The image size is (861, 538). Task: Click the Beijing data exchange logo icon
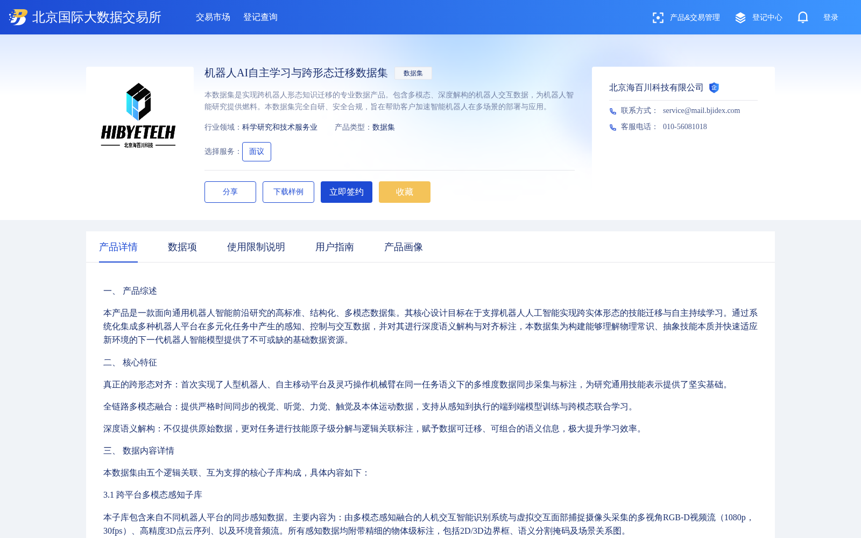pos(18,17)
